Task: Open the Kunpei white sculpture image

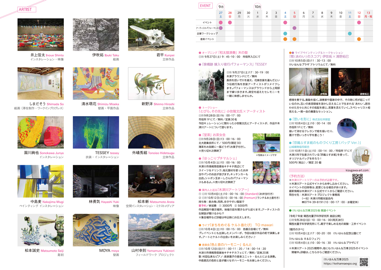Action: click(x=151, y=35)
